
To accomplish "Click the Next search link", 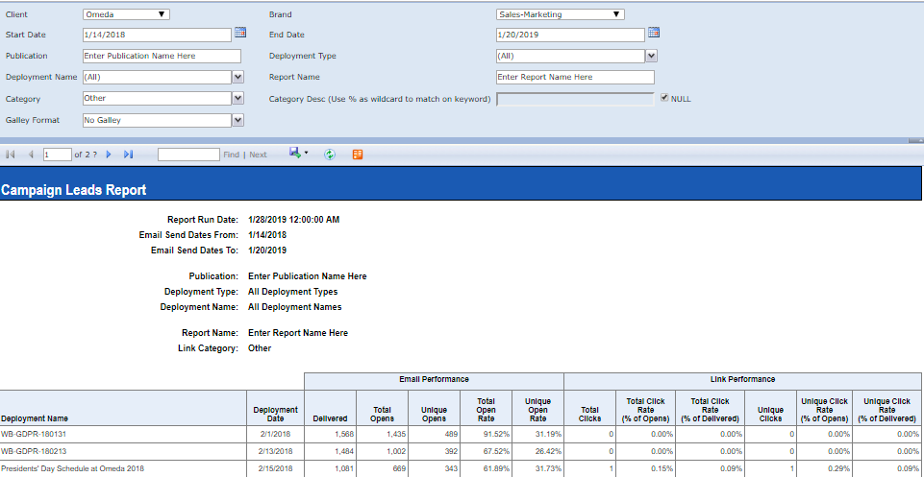I will click(x=258, y=155).
